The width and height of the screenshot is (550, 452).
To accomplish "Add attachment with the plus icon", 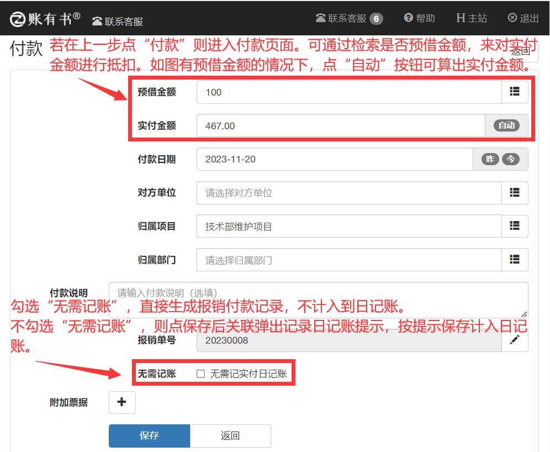I will [x=122, y=402].
